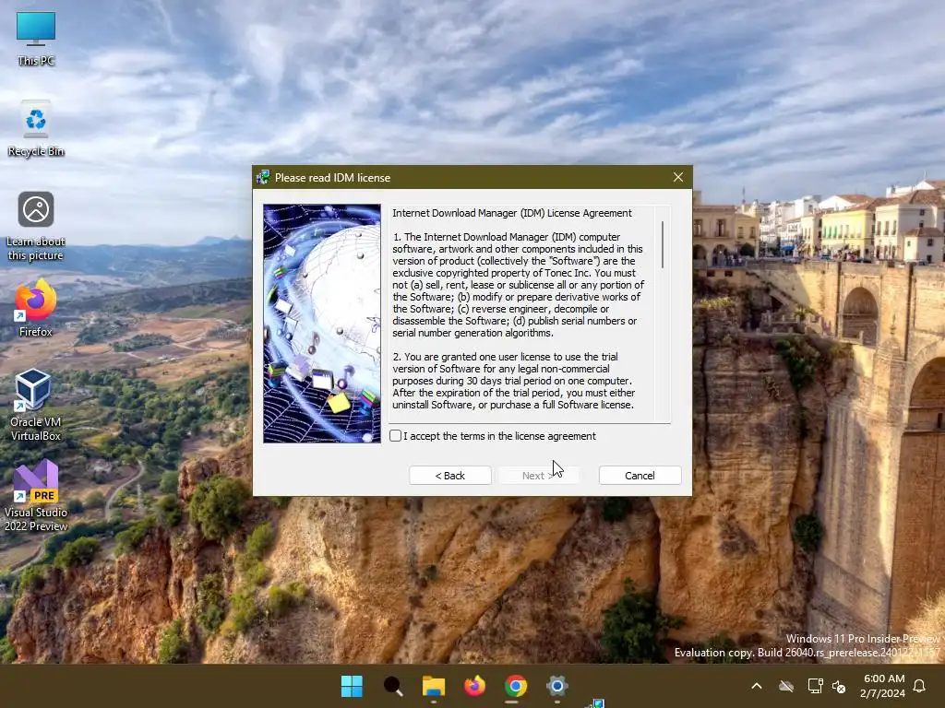
Task: Show hidden system tray icons
Action: click(x=757, y=686)
